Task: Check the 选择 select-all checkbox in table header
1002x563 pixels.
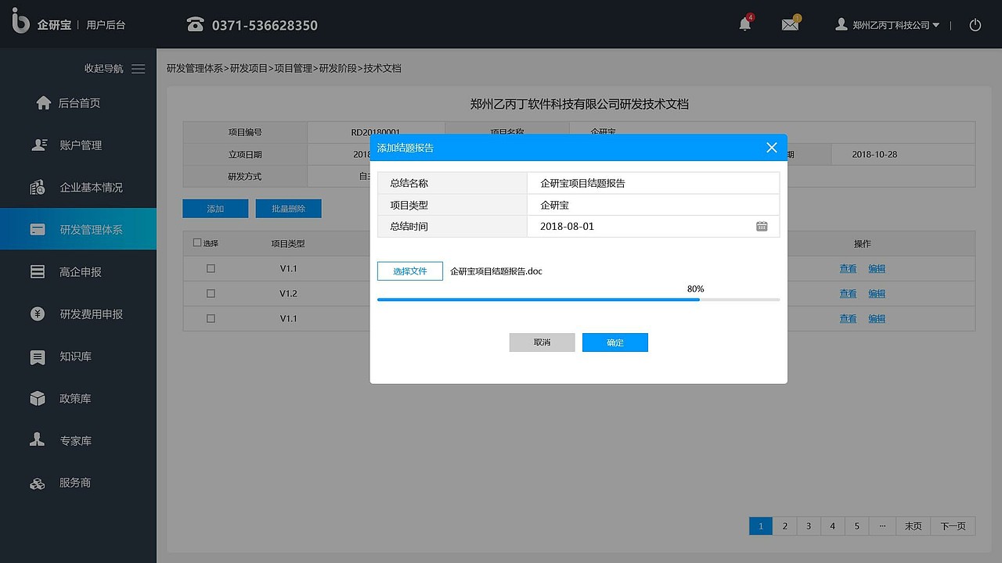Action: (x=196, y=242)
